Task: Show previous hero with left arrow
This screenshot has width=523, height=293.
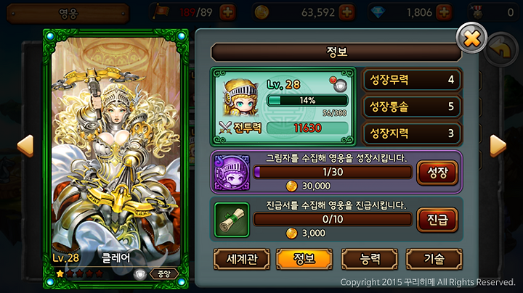Action: click(x=25, y=146)
